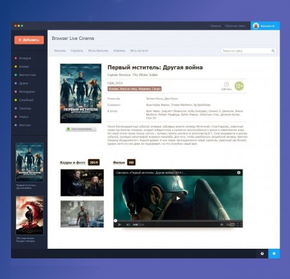Click the orange Добавить button
Screen dimensions: 290x279
coord(29,40)
